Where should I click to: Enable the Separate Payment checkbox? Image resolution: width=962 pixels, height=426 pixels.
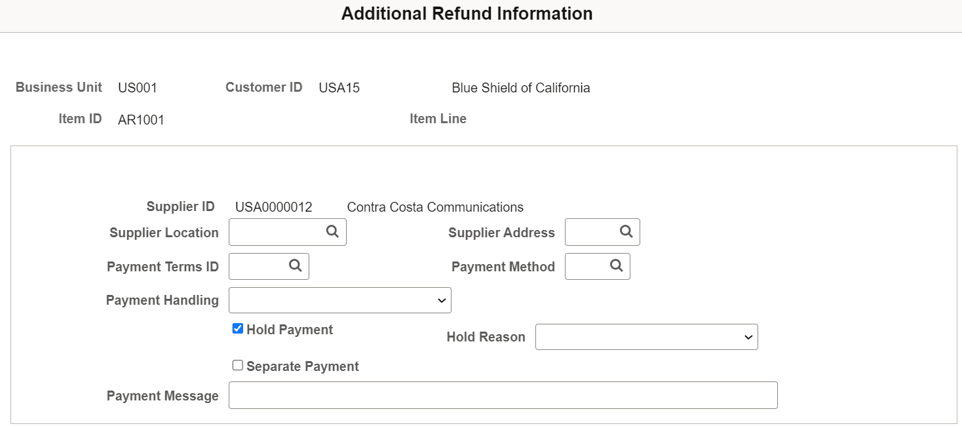[237, 365]
